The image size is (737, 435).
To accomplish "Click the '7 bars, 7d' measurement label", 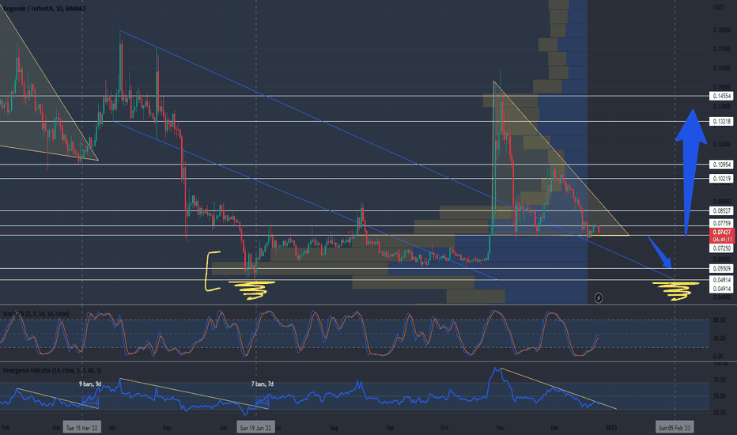I will pos(263,384).
